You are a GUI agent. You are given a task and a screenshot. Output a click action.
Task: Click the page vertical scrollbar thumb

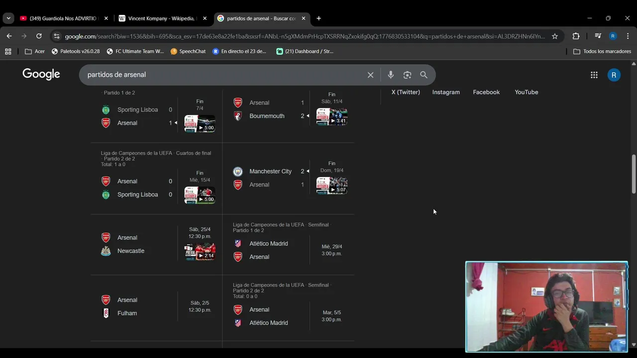634,174
